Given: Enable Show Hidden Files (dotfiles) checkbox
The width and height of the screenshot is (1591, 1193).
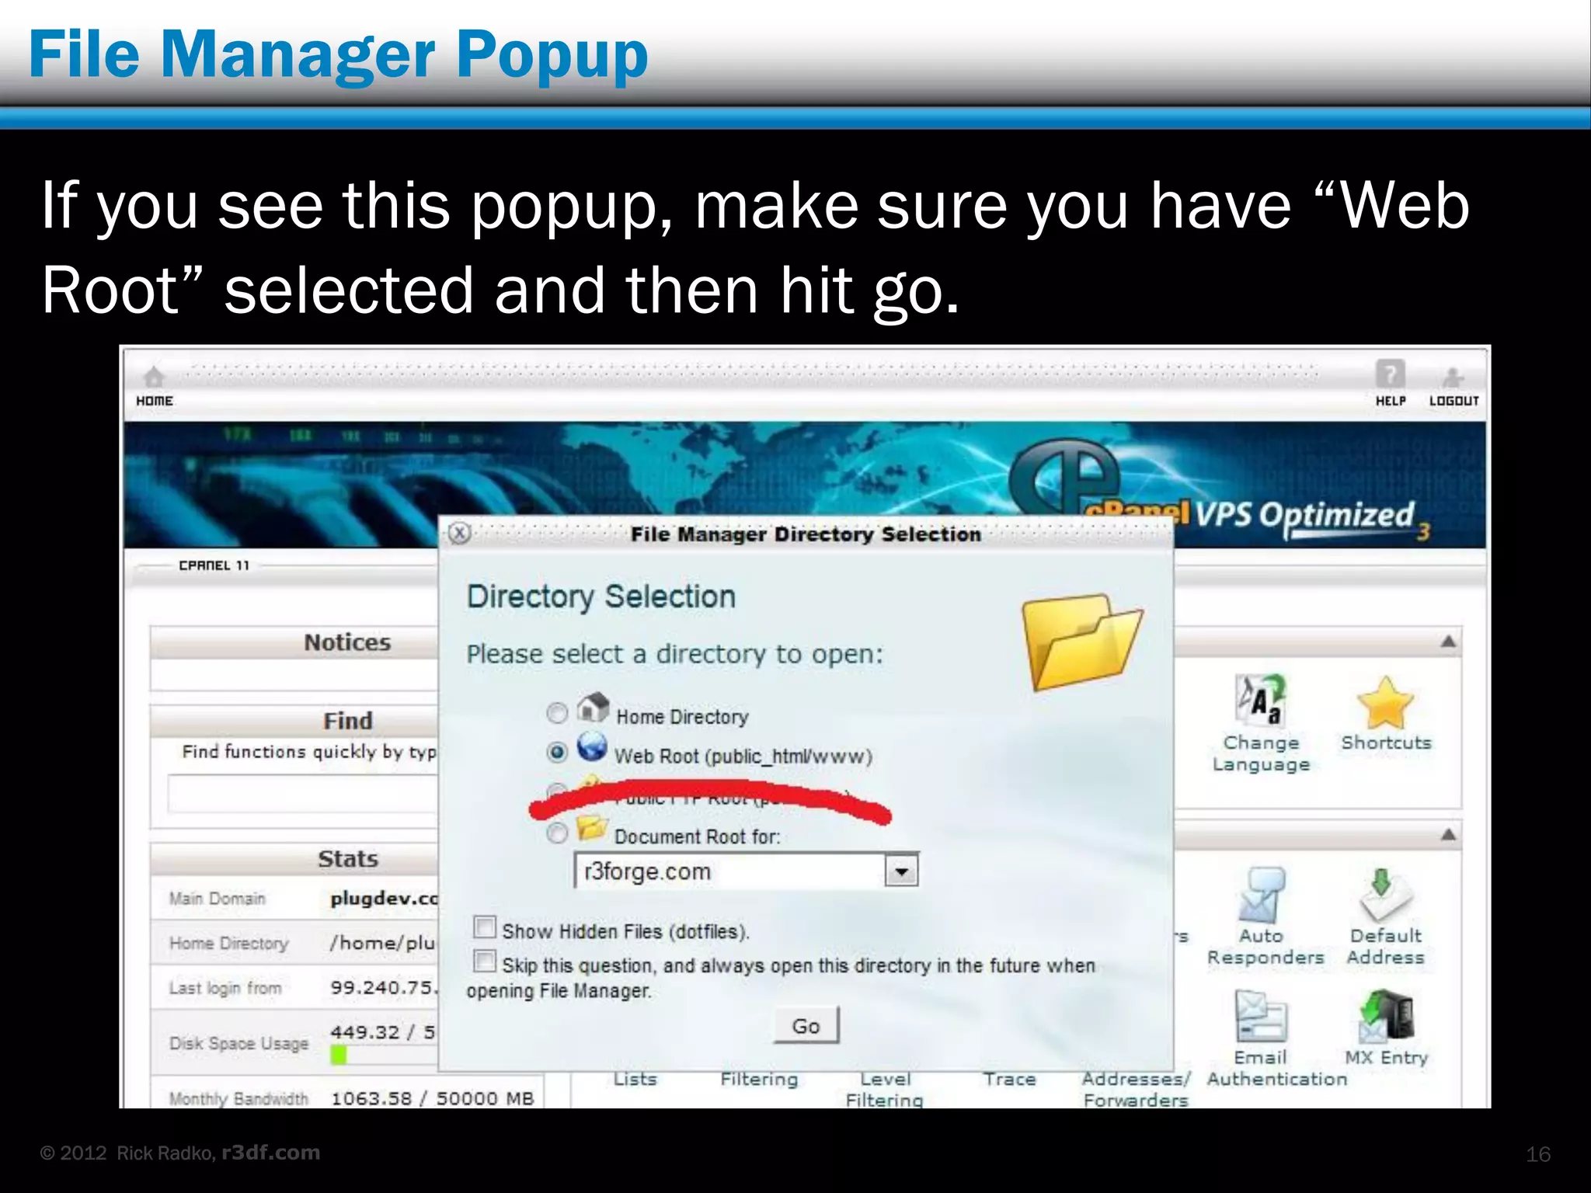Looking at the screenshot, I should [485, 927].
